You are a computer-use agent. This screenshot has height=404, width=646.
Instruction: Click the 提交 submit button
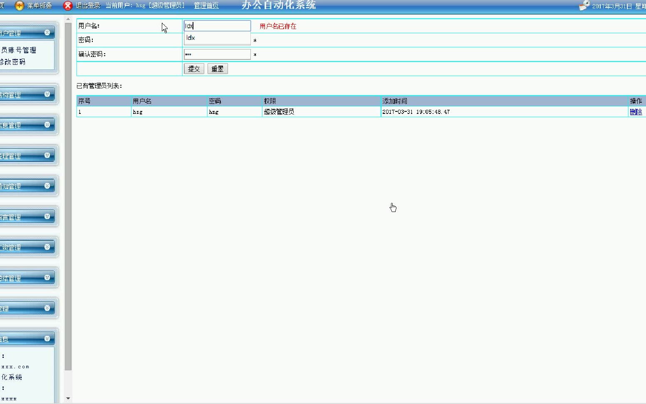pyautogui.click(x=194, y=69)
